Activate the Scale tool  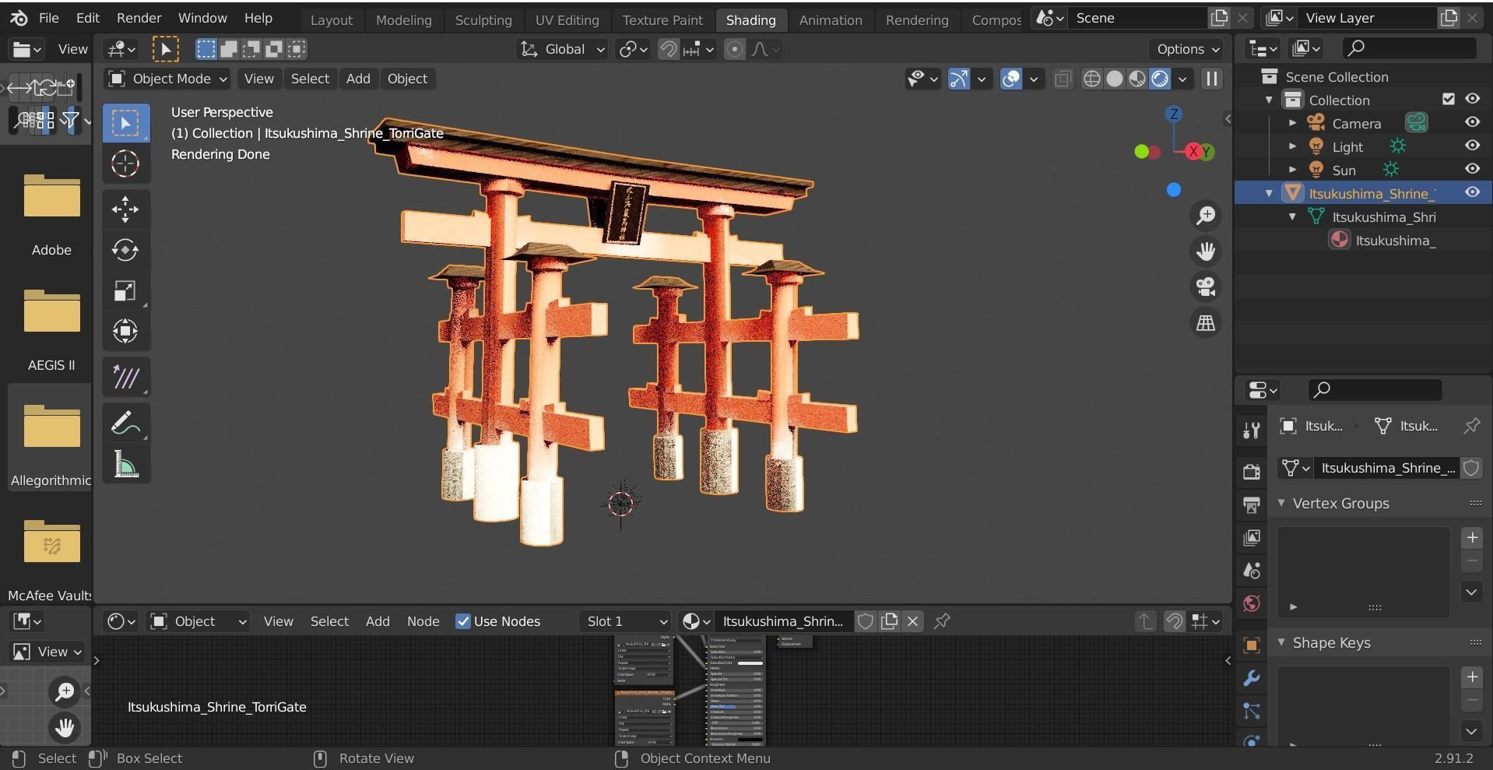[x=125, y=291]
